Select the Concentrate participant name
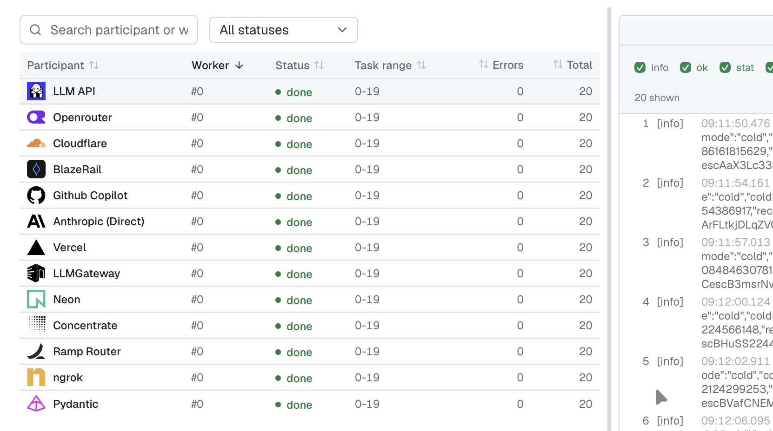Image resolution: width=773 pixels, height=431 pixels. (85, 326)
